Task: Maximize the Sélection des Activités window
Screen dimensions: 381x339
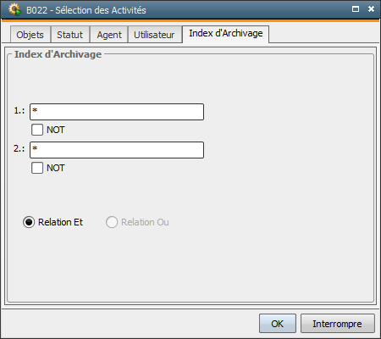Action: point(356,9)
